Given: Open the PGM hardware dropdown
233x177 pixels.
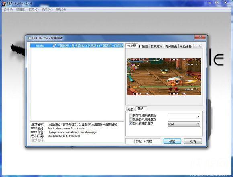Looking at the screenshot, I should pyautogui.click(x=184, y=124).
